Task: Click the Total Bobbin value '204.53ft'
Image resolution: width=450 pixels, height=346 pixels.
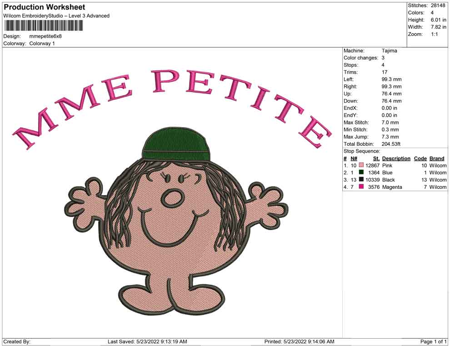Action: click(391, 144)
